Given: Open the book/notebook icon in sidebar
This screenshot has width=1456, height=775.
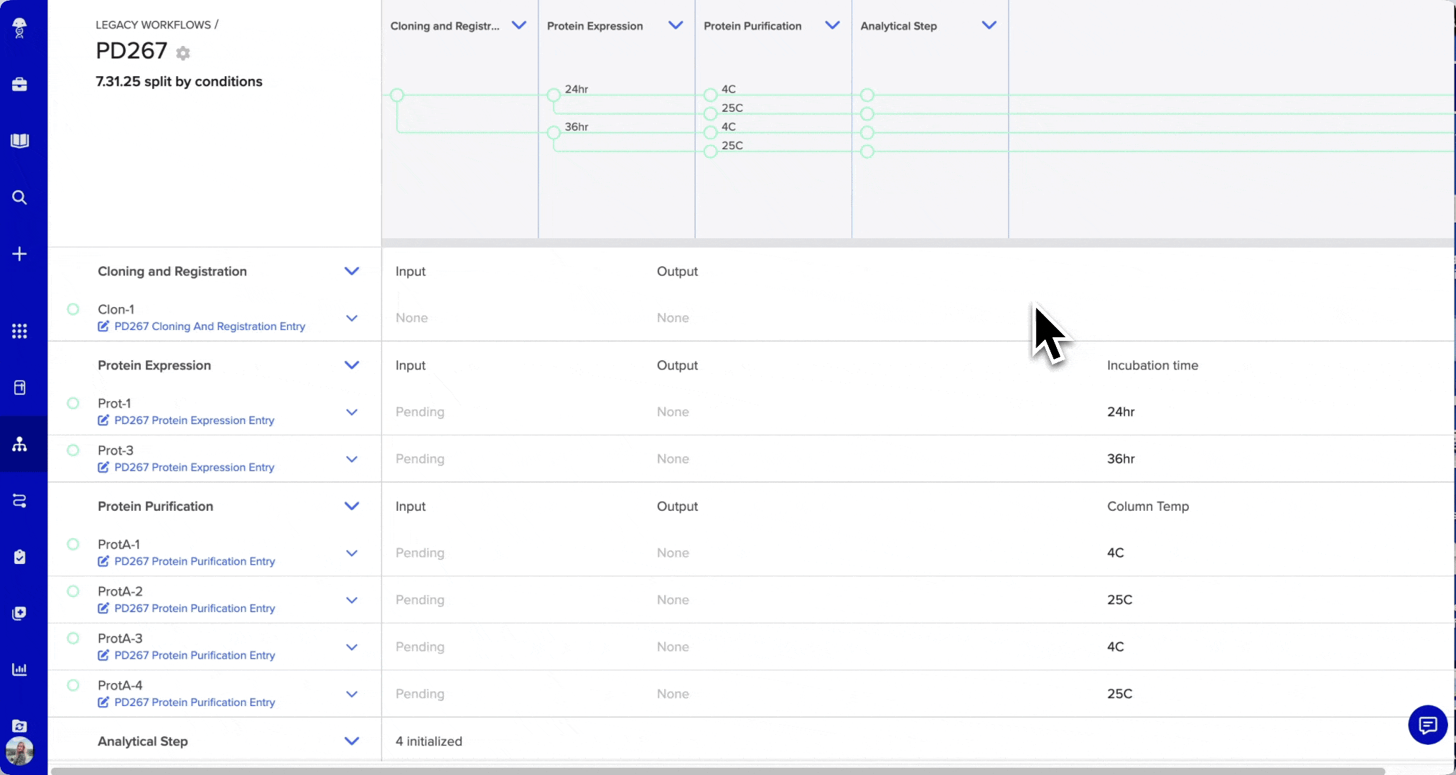Looking at the screenshot, I should pos(19,141).
